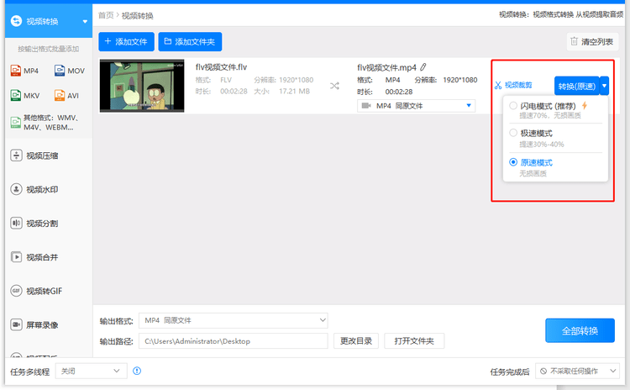This screenshot has height=390, width=630.
Task: Open the 视频分割 video split tool
Action: click(34, 223)
